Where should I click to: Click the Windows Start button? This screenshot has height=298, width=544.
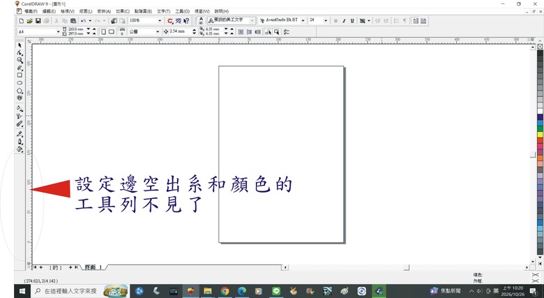(22, 291)
